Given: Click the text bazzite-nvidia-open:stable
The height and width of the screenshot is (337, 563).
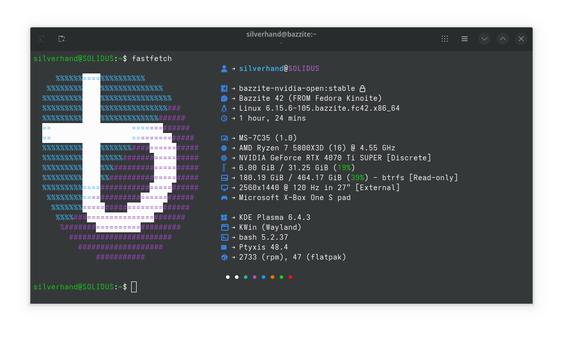Looking at the screenshot, I should coord(297,88).
